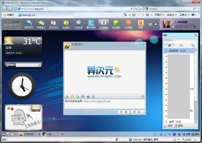Screen dimensions: 202x143
Task: Click the message history icon at chat toolbar right
Action: [143, 96]
